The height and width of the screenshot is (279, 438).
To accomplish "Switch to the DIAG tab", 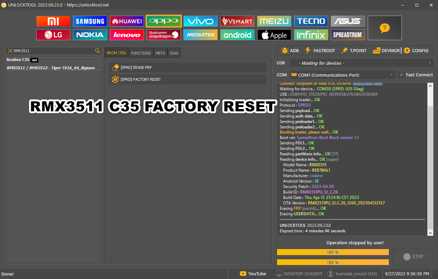I will [174, 53].
